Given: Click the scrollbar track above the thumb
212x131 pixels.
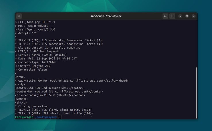Looking at the screenshot, I should pyautogui.click(x=196, y=43).
